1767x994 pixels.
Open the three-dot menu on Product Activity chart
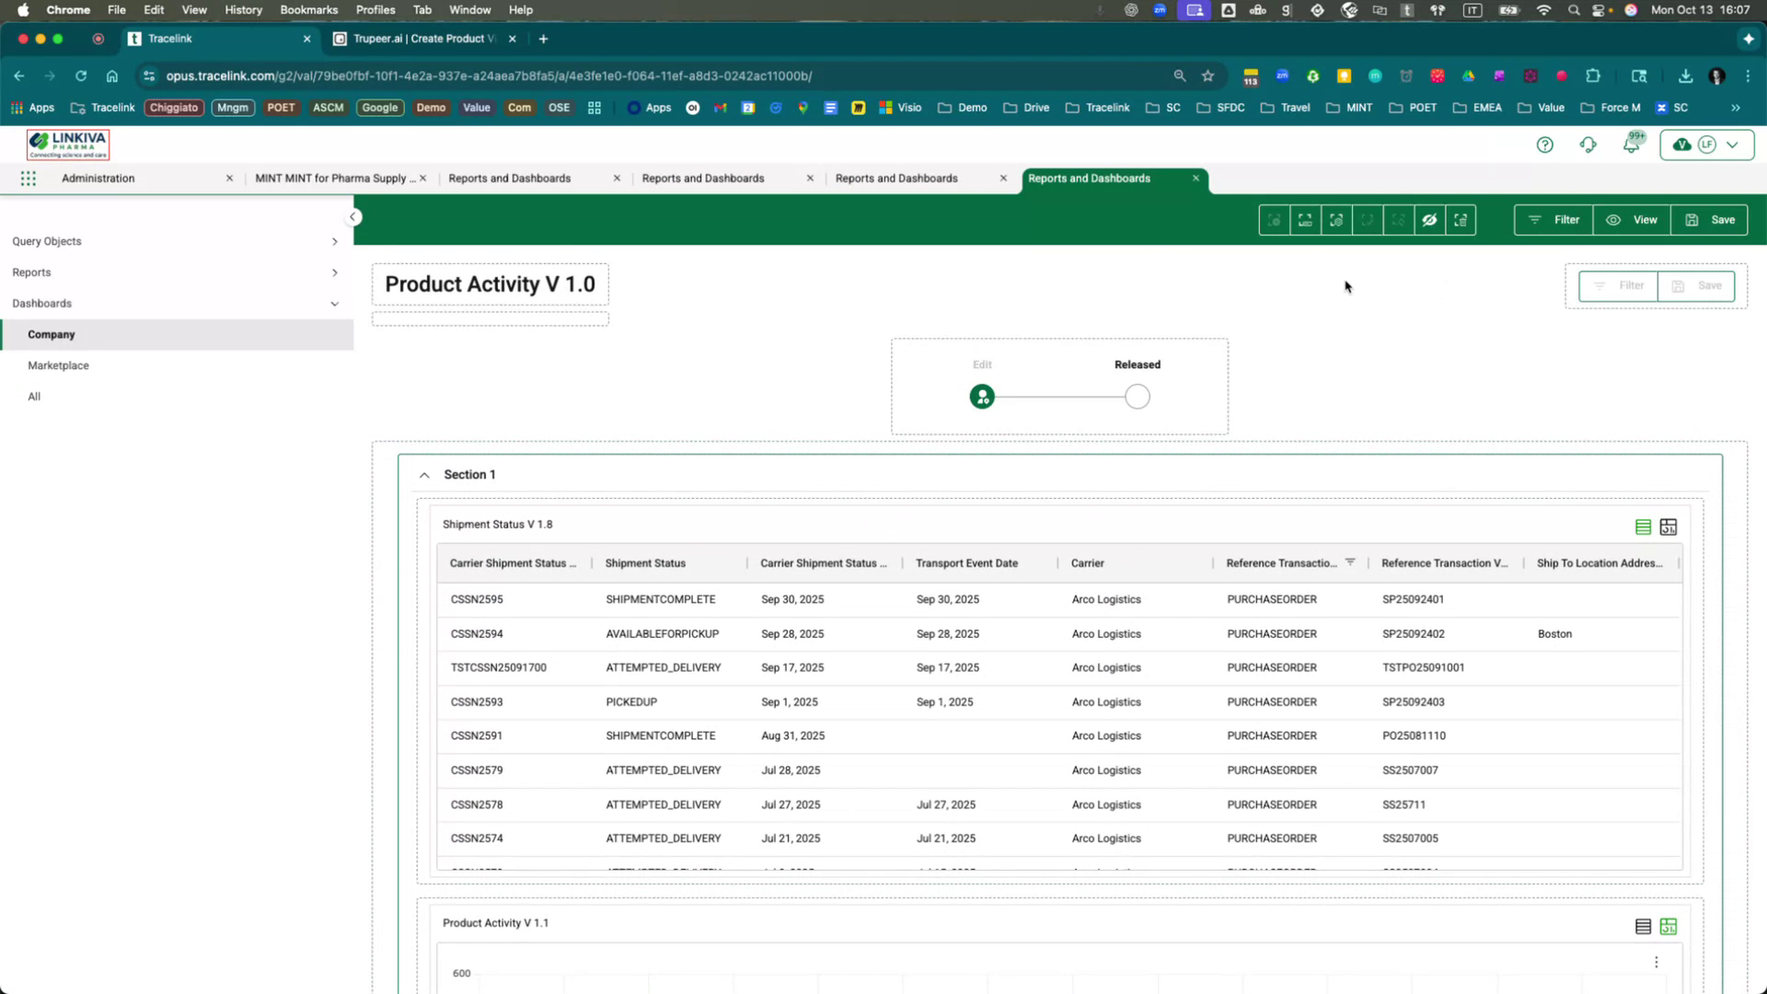click(x=1656, y=961)
